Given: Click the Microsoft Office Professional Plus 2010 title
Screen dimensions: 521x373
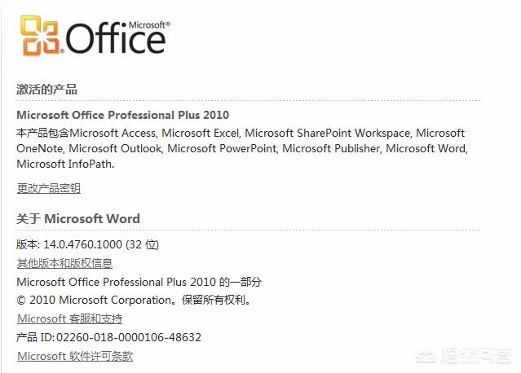Looking at the screenshot, I should (x=122, y=115).
